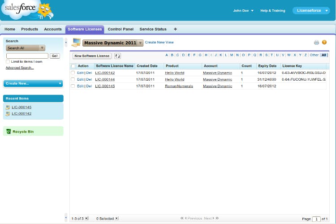Switch to the Service Status tab

153,29
